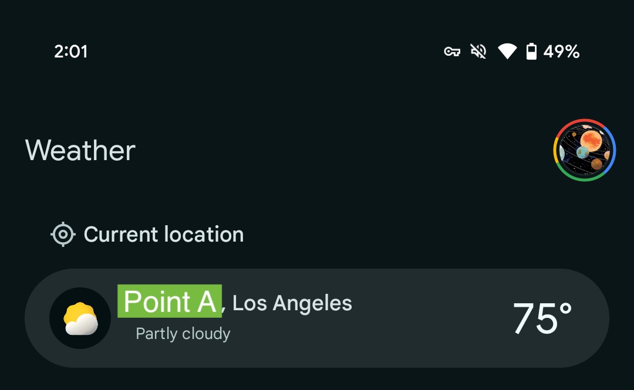Image resolution: width=634 pixels, height=390 pixels.
Task: Tap the partly cloudy weather icon
Action: pos(80,318)
